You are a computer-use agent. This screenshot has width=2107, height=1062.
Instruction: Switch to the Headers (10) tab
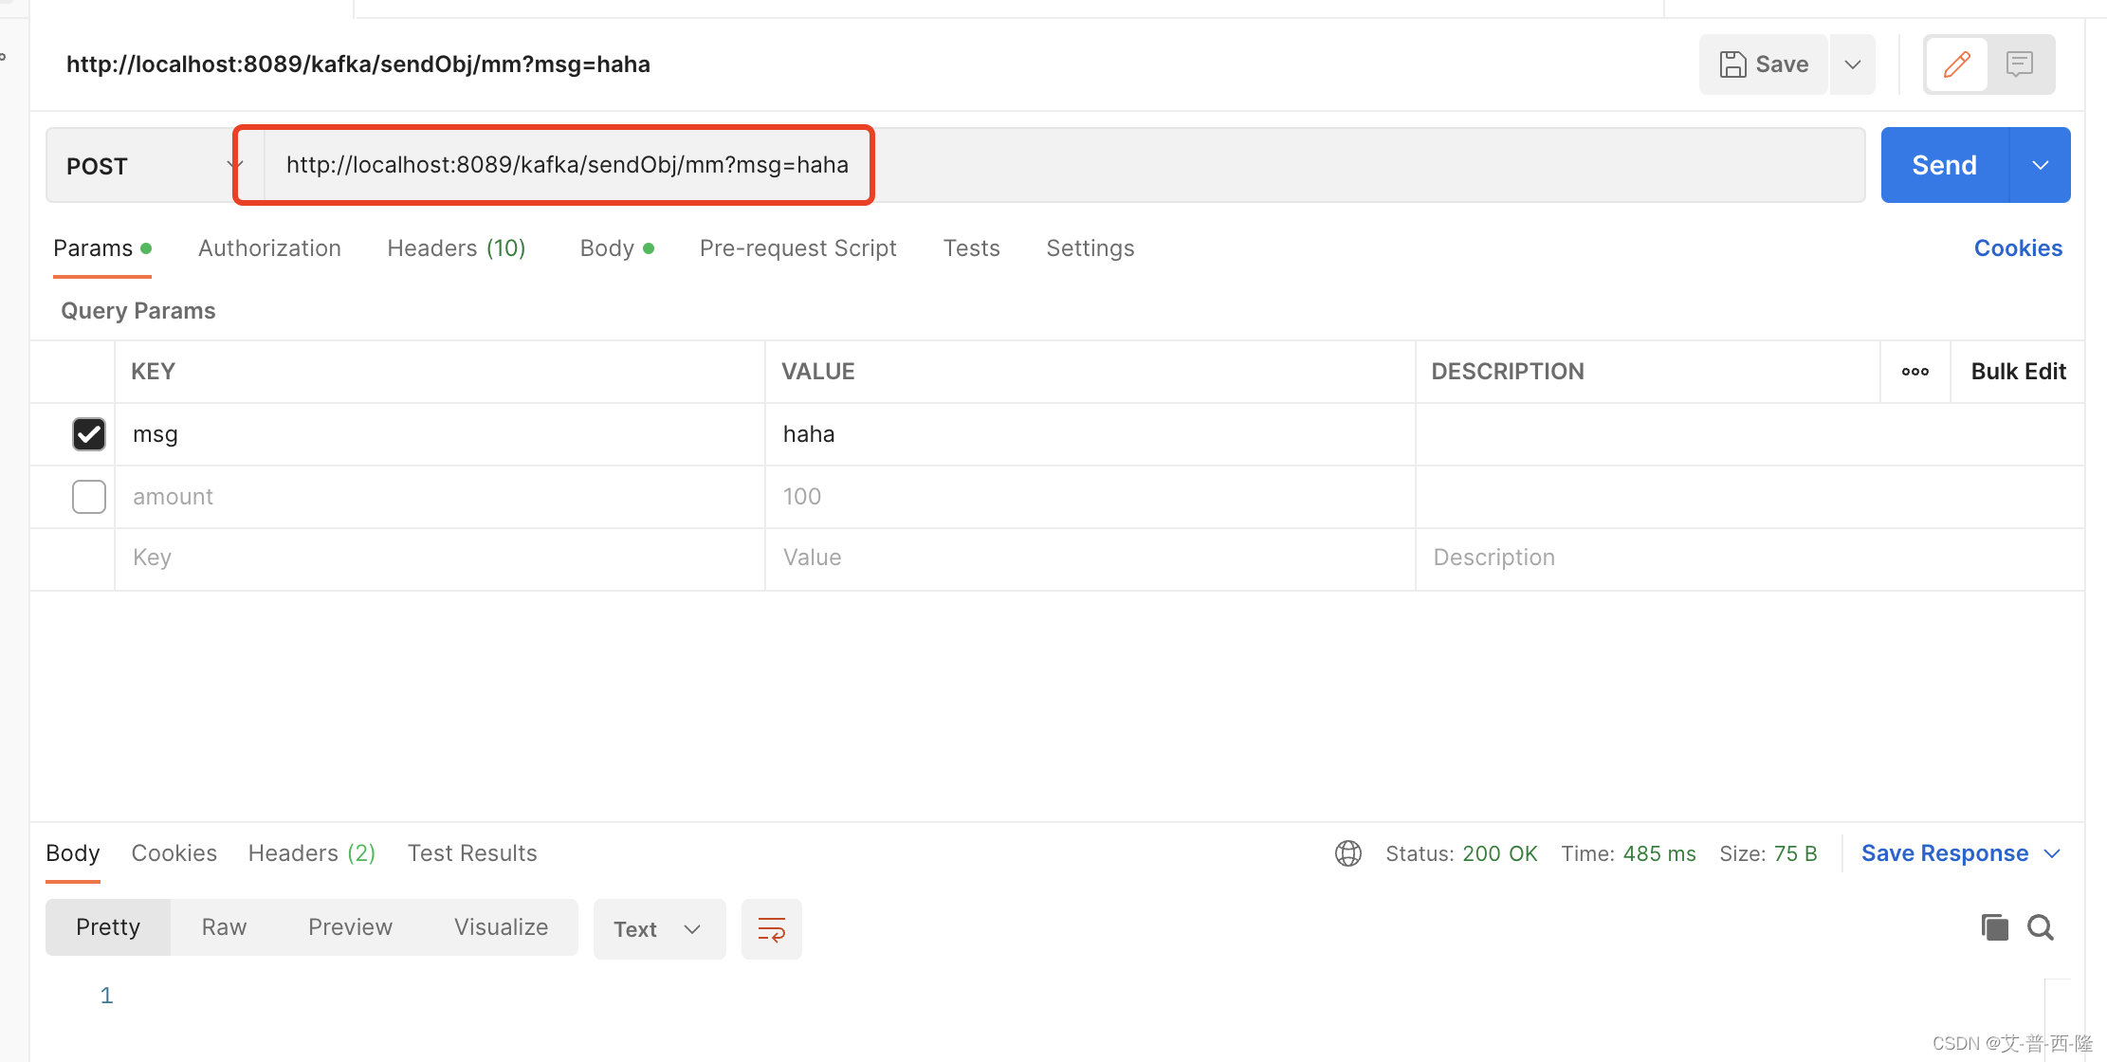click(456, 247)
